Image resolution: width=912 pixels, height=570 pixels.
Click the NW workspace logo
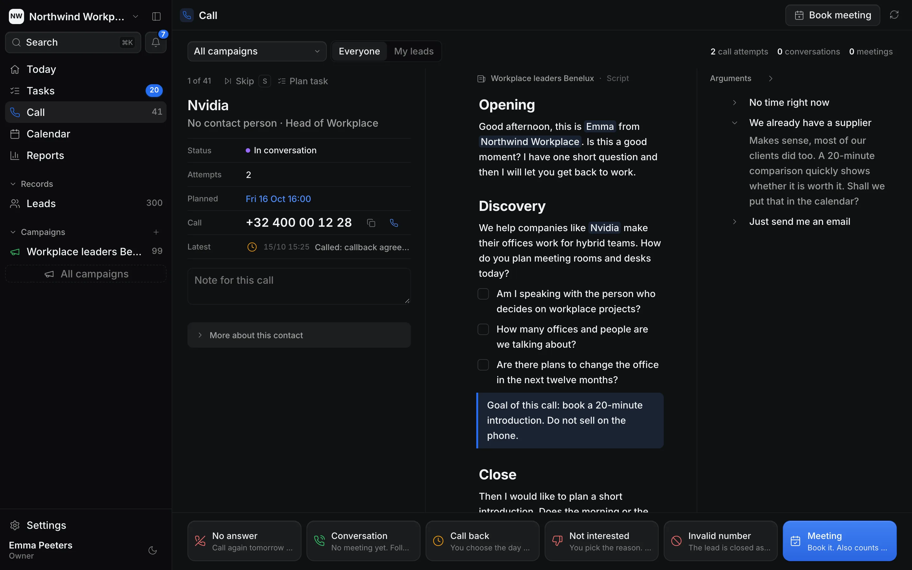(16, 16)
